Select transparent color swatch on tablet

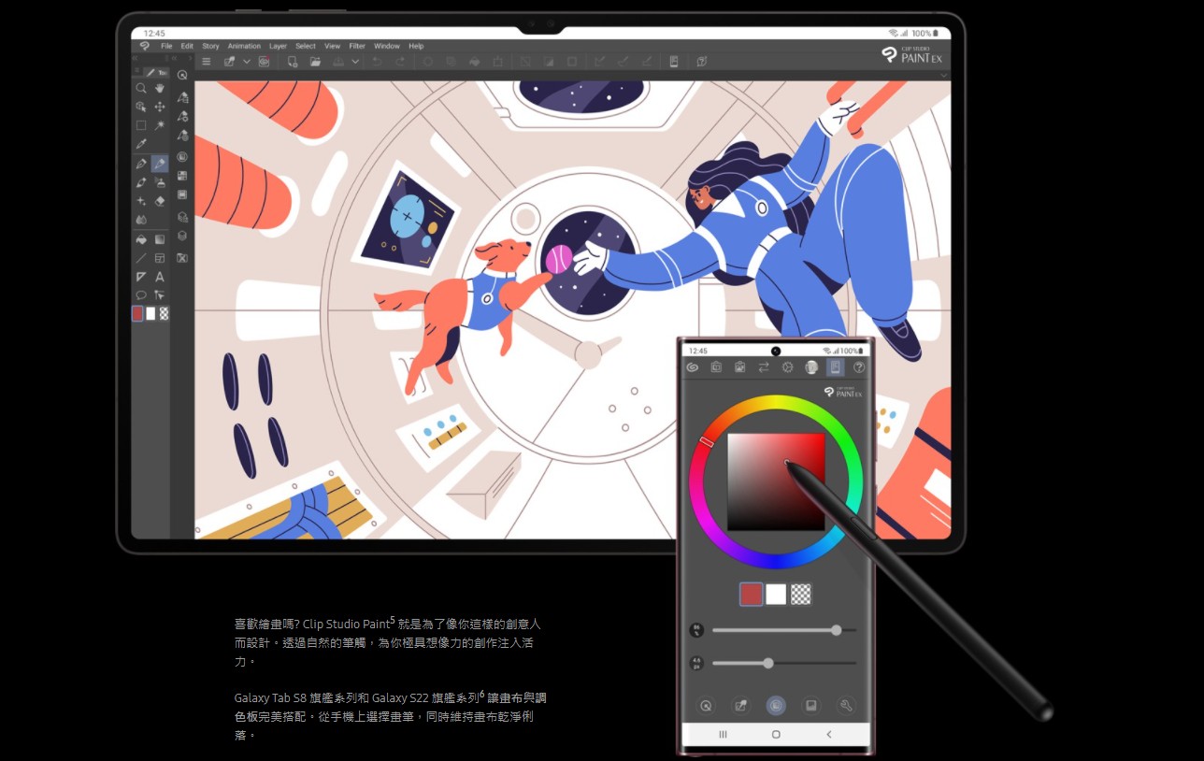(x=164, y=313)
